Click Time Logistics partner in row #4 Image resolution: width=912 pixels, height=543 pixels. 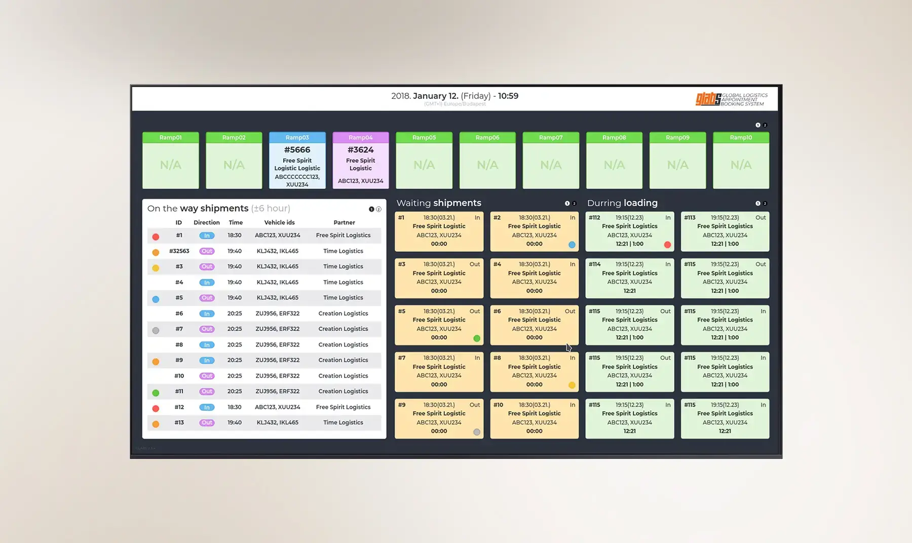click(x=343, y=282)
